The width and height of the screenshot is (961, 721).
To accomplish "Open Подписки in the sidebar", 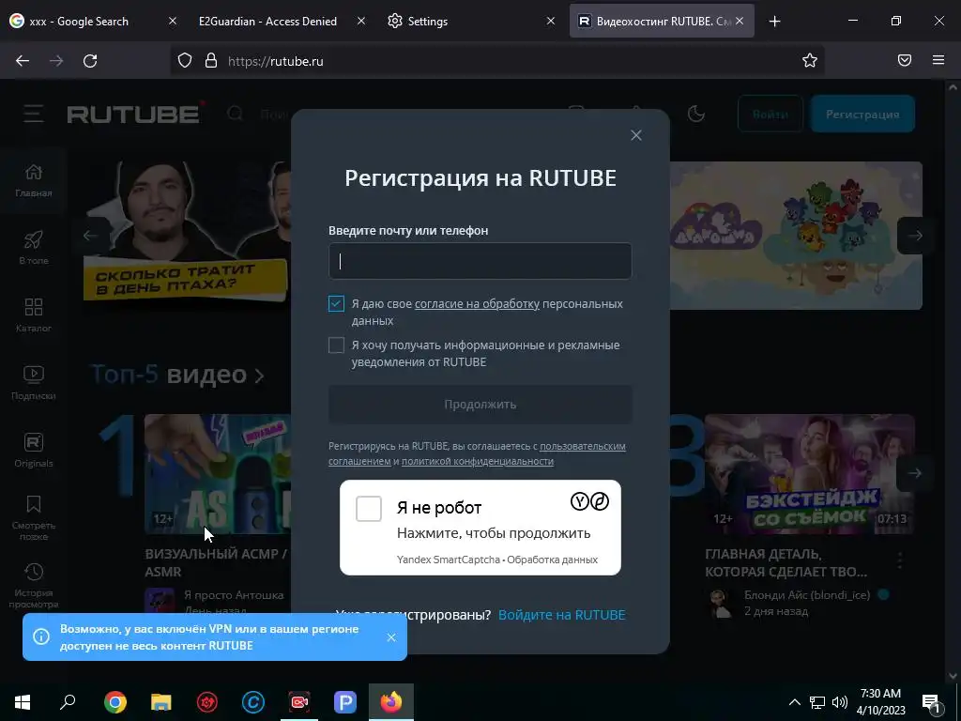I will point(34,383).
